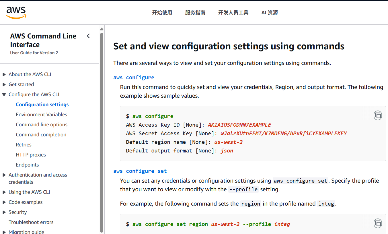Click the json output format value

227,151
